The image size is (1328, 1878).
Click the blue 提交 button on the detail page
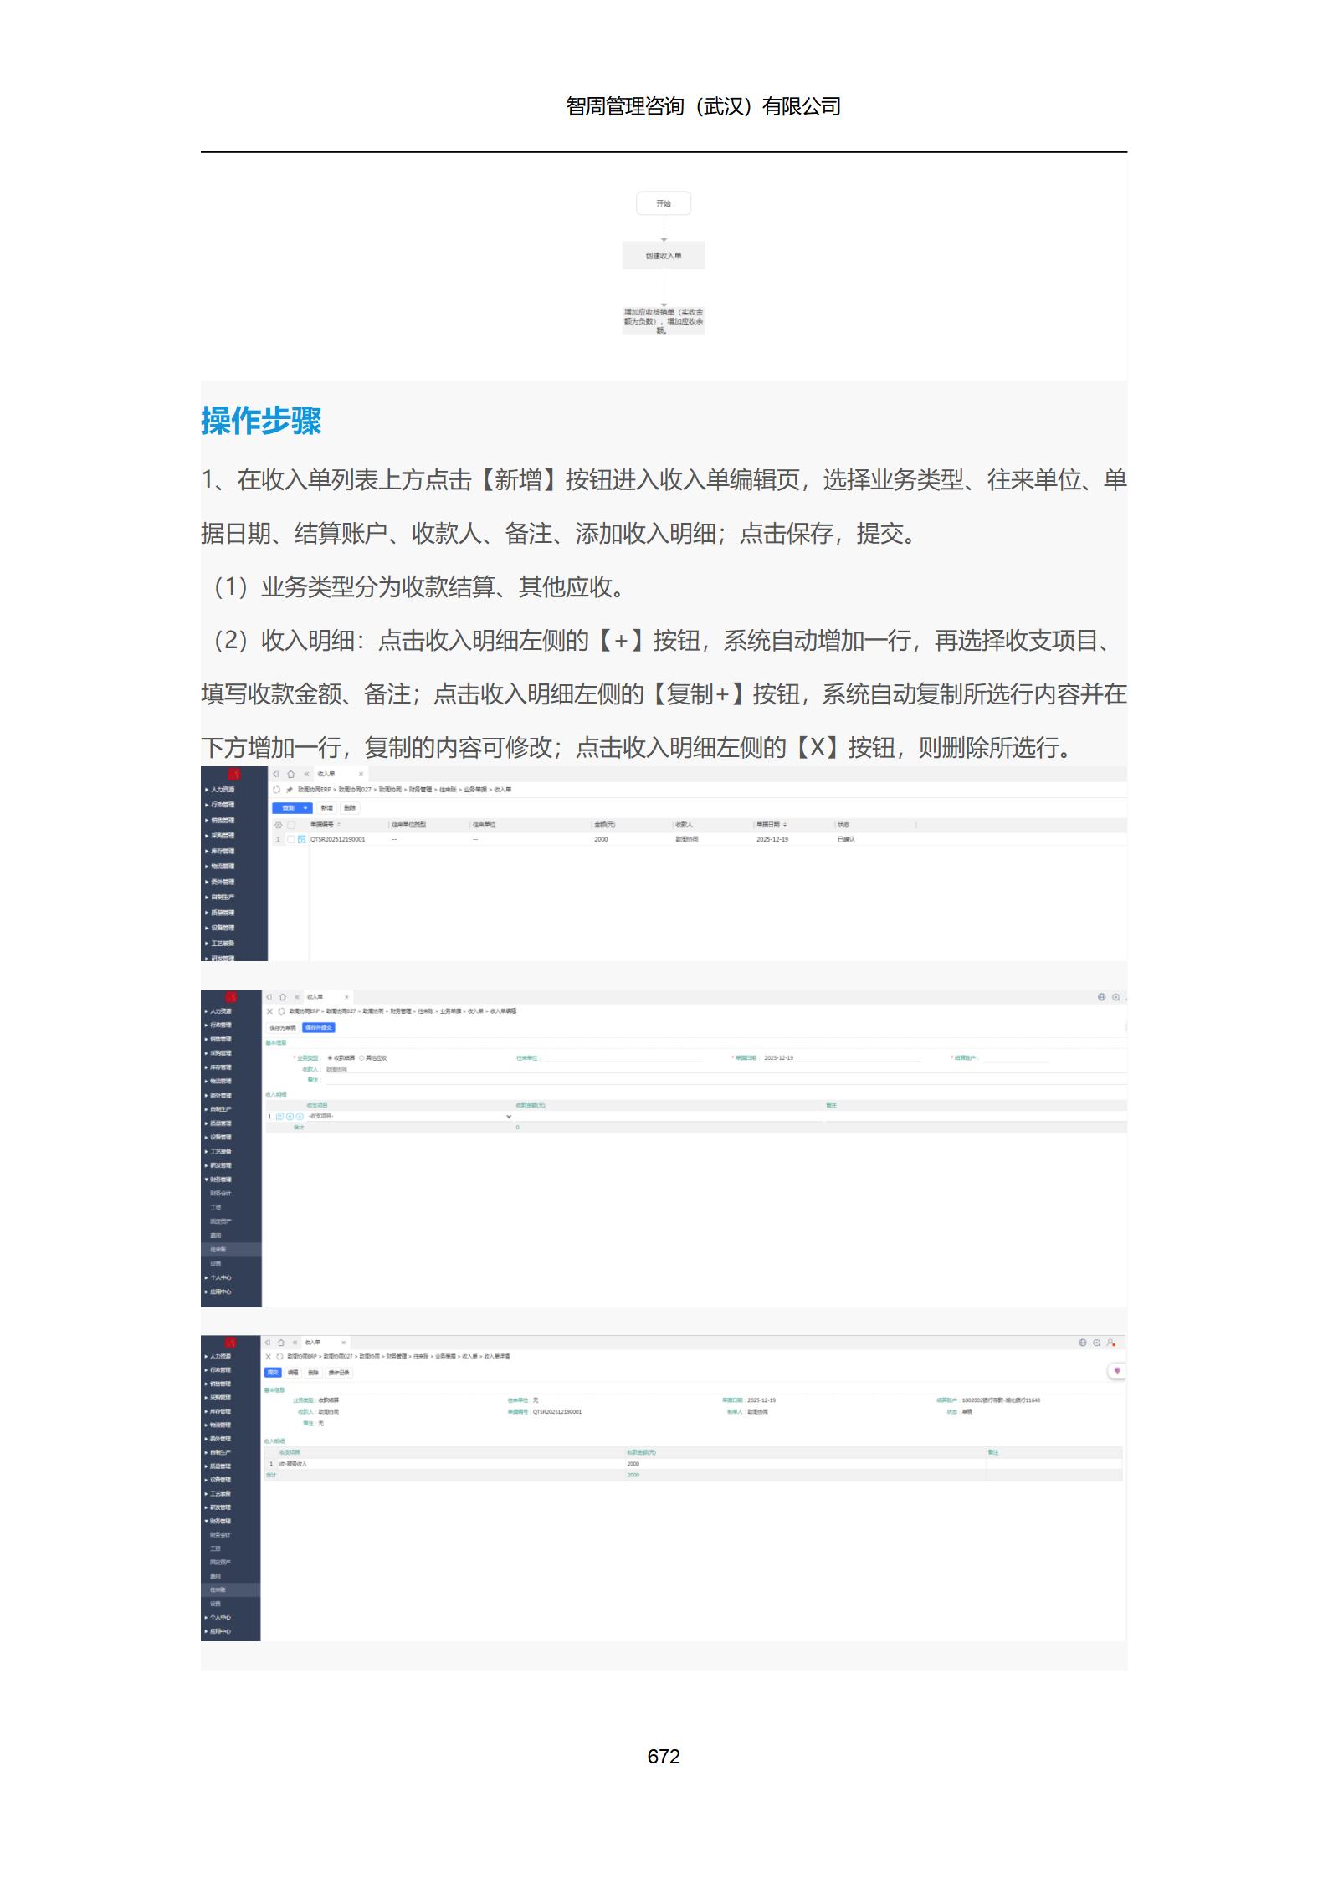click(273, 1372)
